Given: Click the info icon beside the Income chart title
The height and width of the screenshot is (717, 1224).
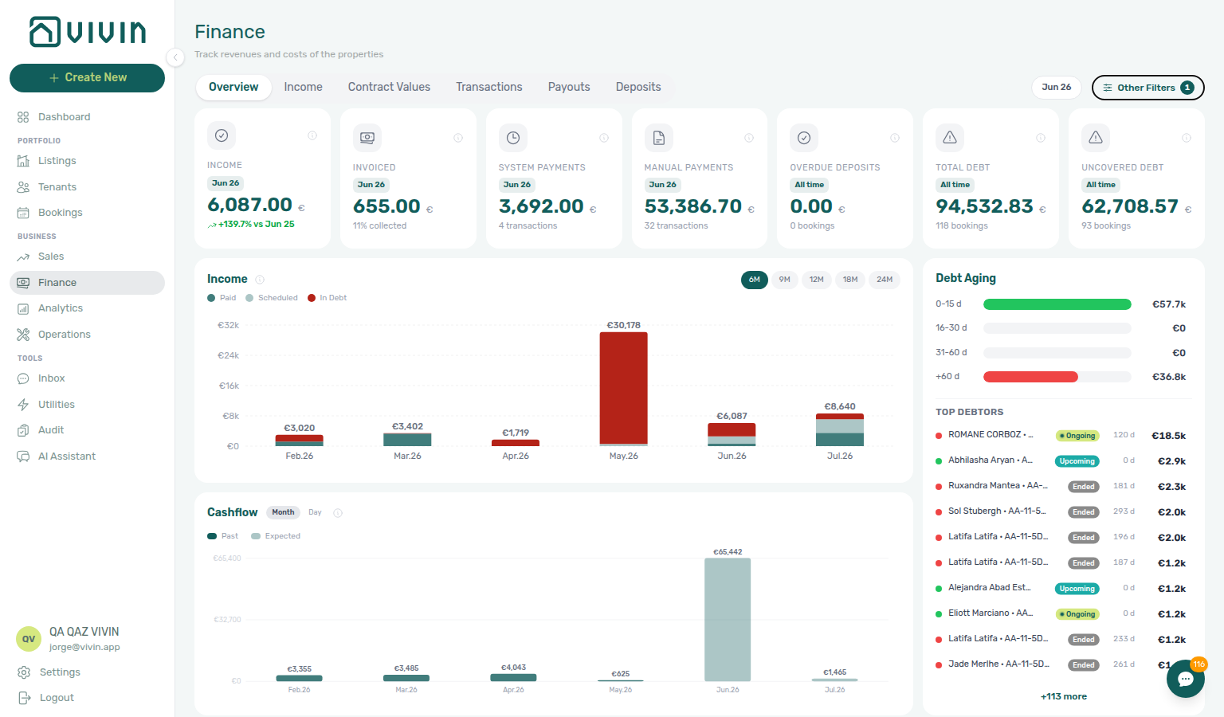Looking at the screenshot, I should pos(260,280).
